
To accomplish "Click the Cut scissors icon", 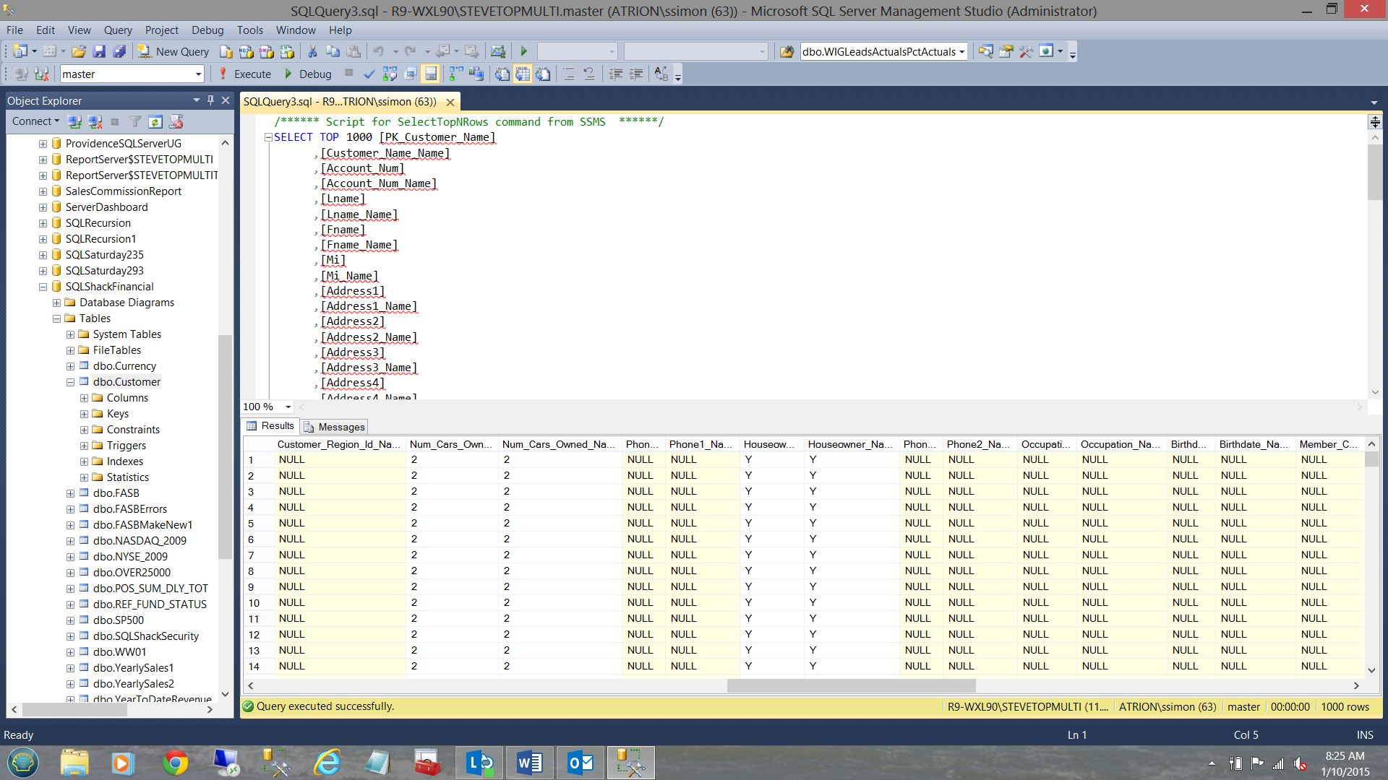I will click(312, 51).
